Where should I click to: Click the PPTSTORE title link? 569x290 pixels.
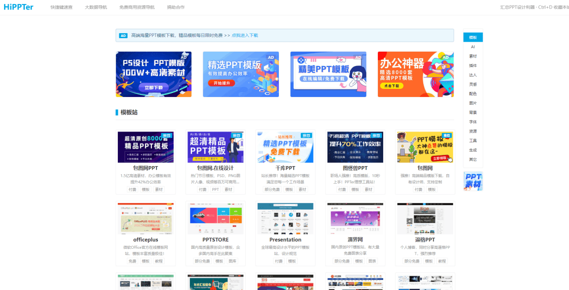(215, 240)
